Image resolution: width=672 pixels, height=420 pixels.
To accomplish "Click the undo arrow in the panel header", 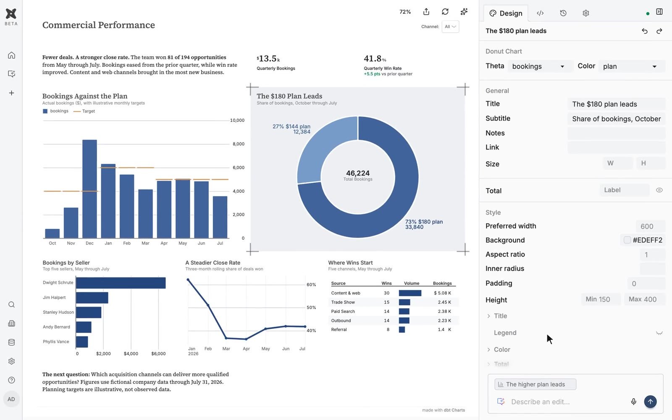I will [x=645, y=31].
